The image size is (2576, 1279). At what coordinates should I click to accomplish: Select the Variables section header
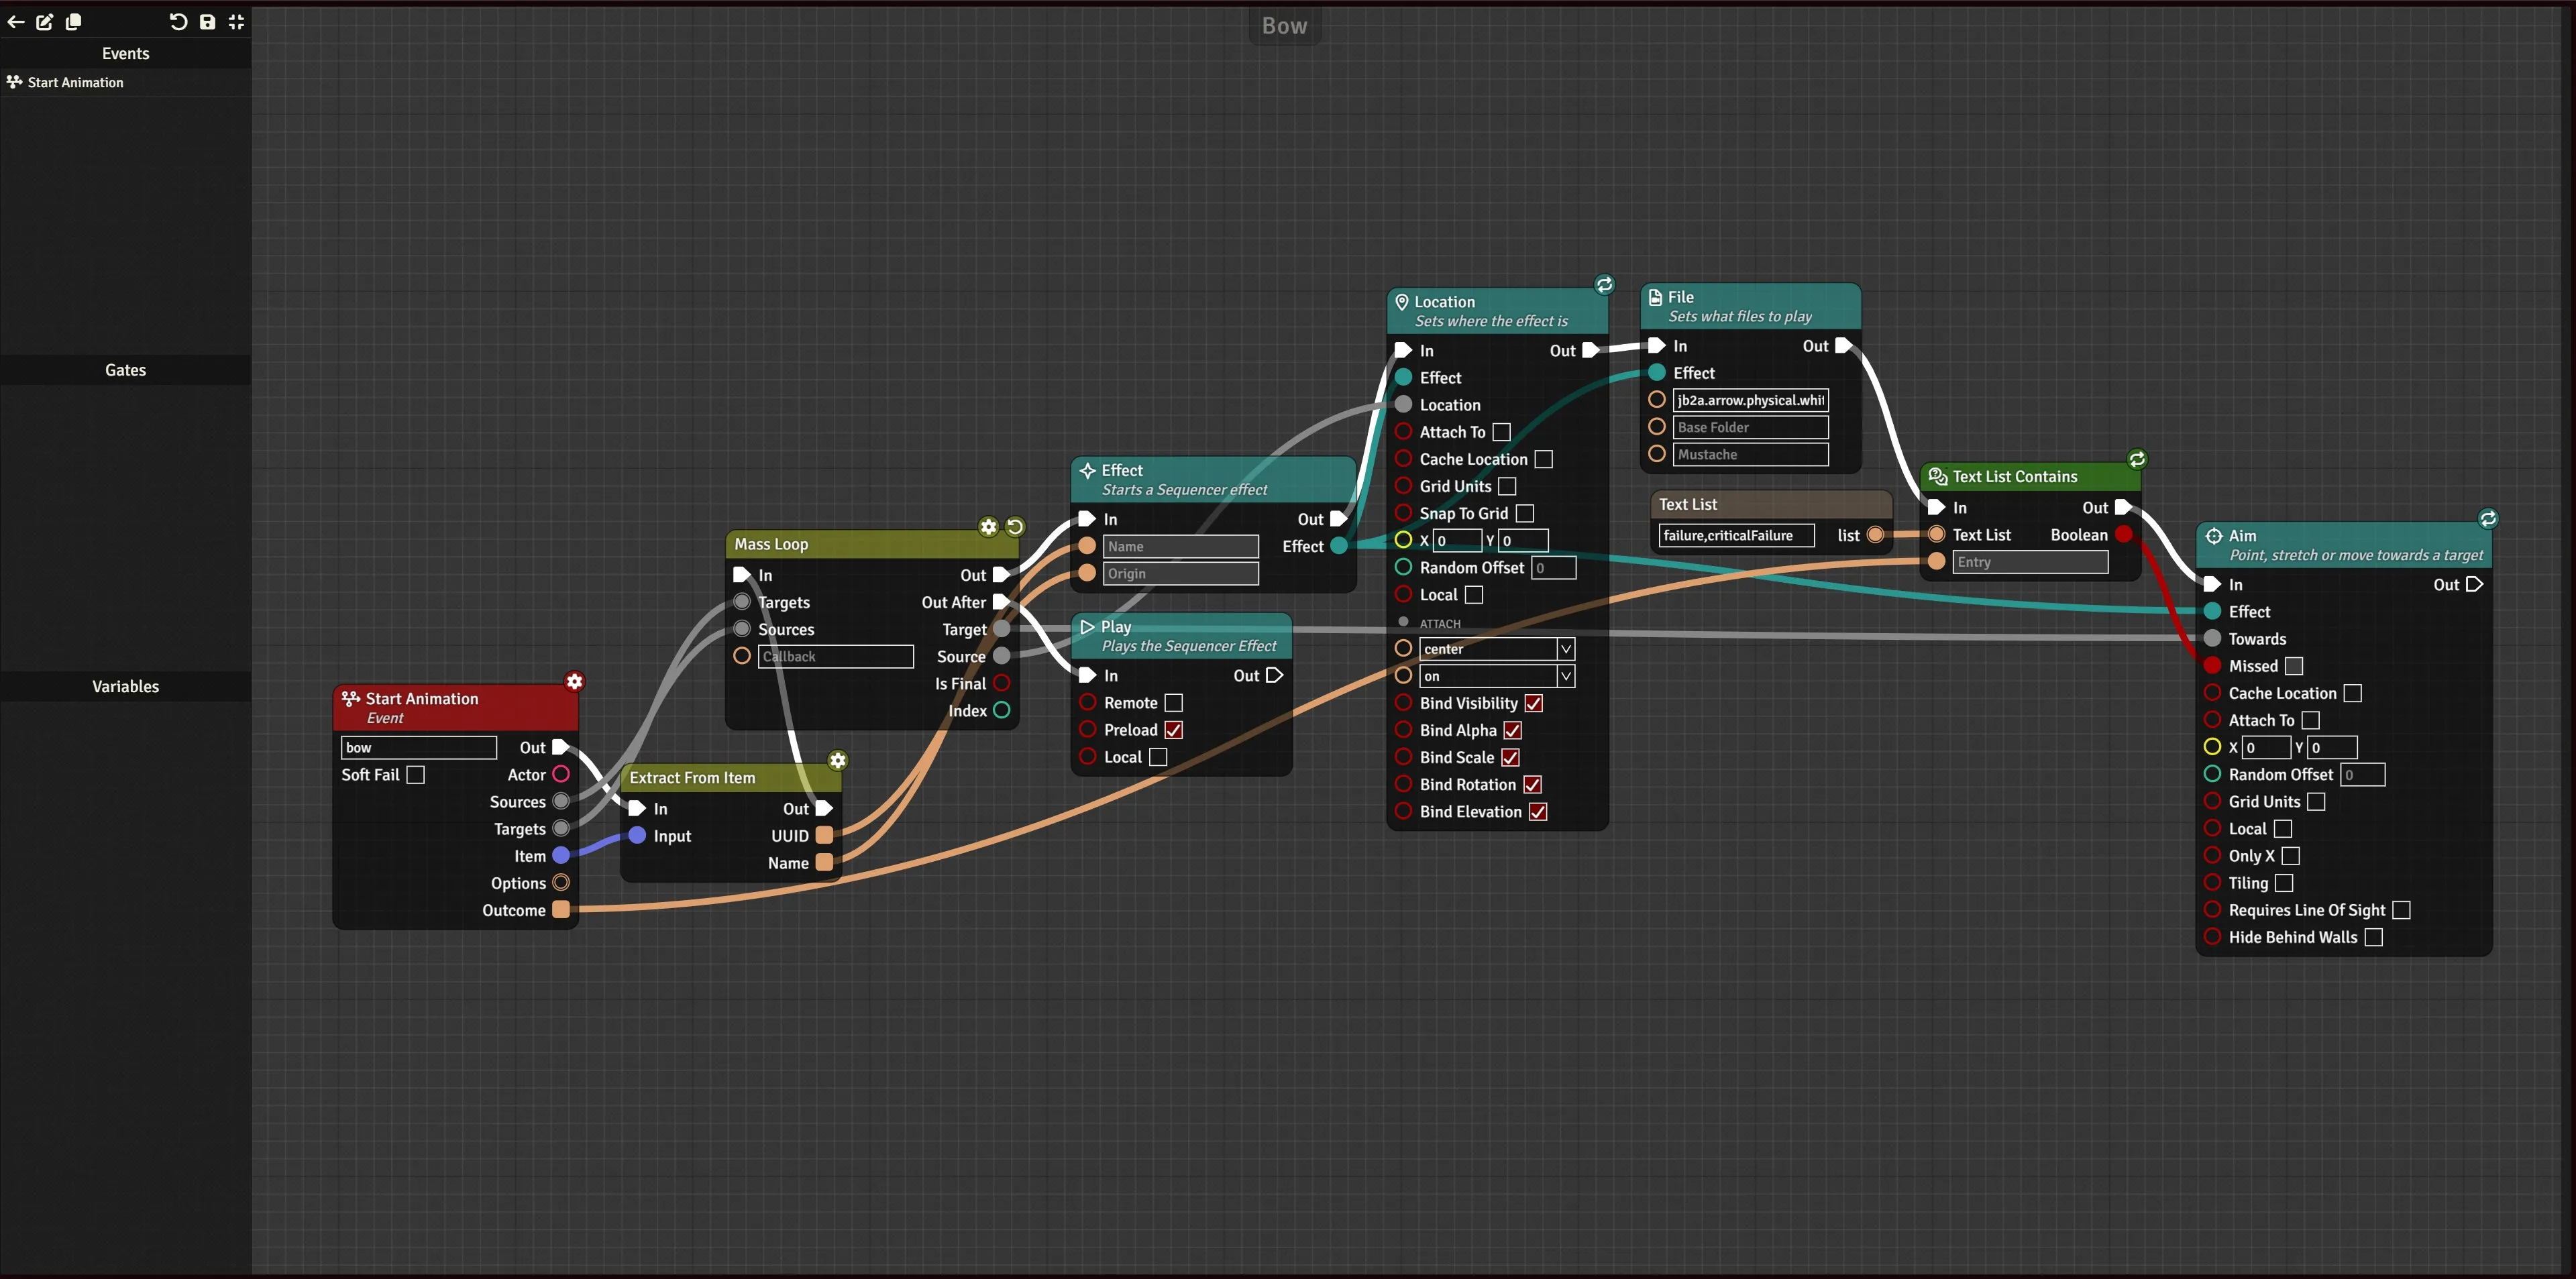pyautogui.click(x=126, y=686)
